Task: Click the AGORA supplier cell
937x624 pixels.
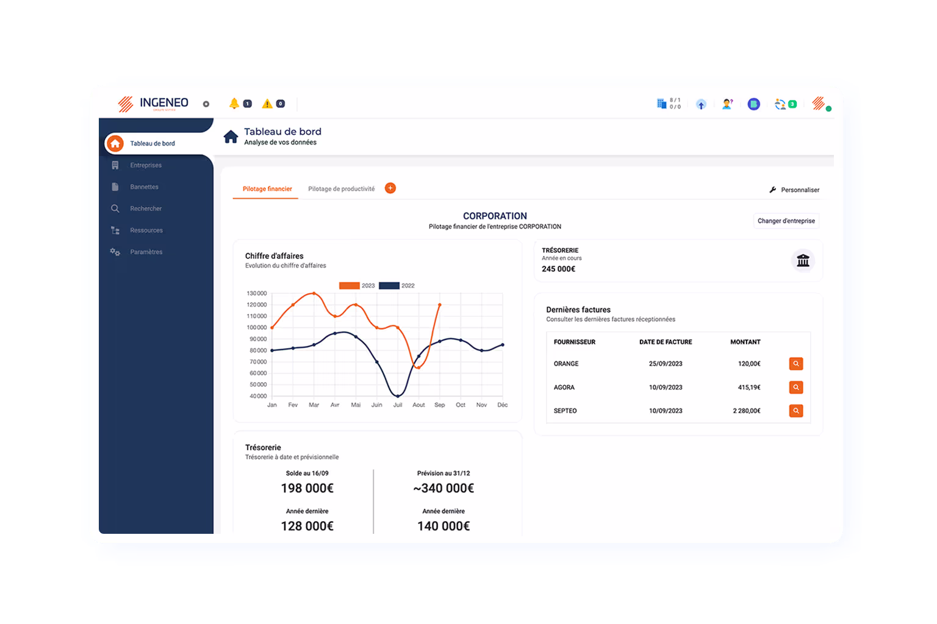Action: 564,388
